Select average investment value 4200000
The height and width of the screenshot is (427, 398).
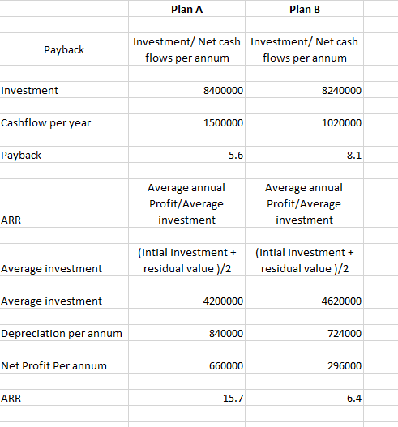(187, 301)
